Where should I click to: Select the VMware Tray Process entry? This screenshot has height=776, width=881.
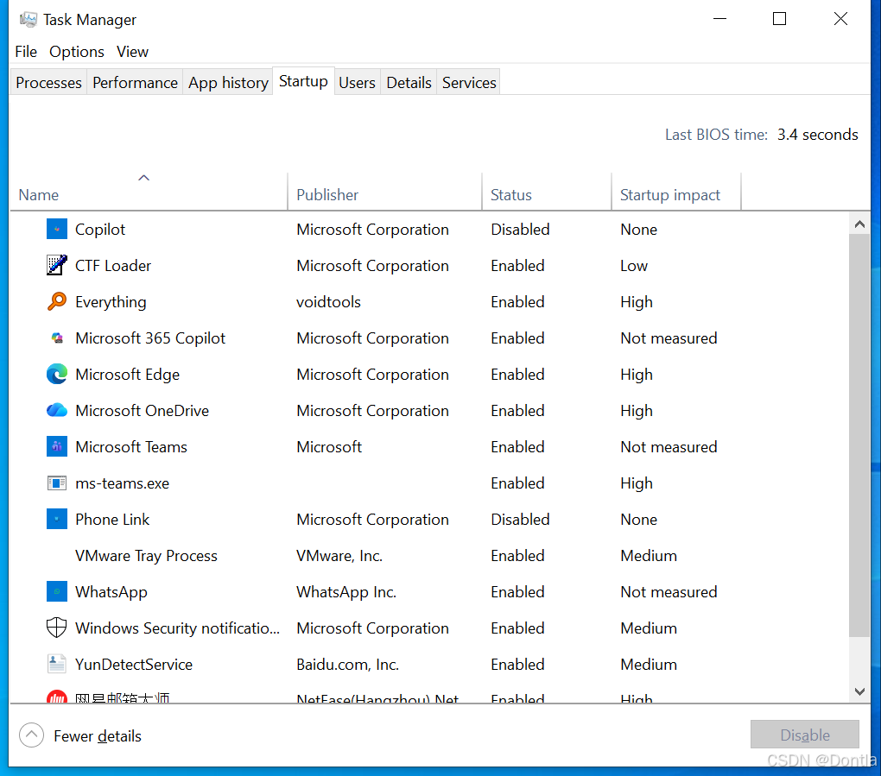click(x=146, y=556)
